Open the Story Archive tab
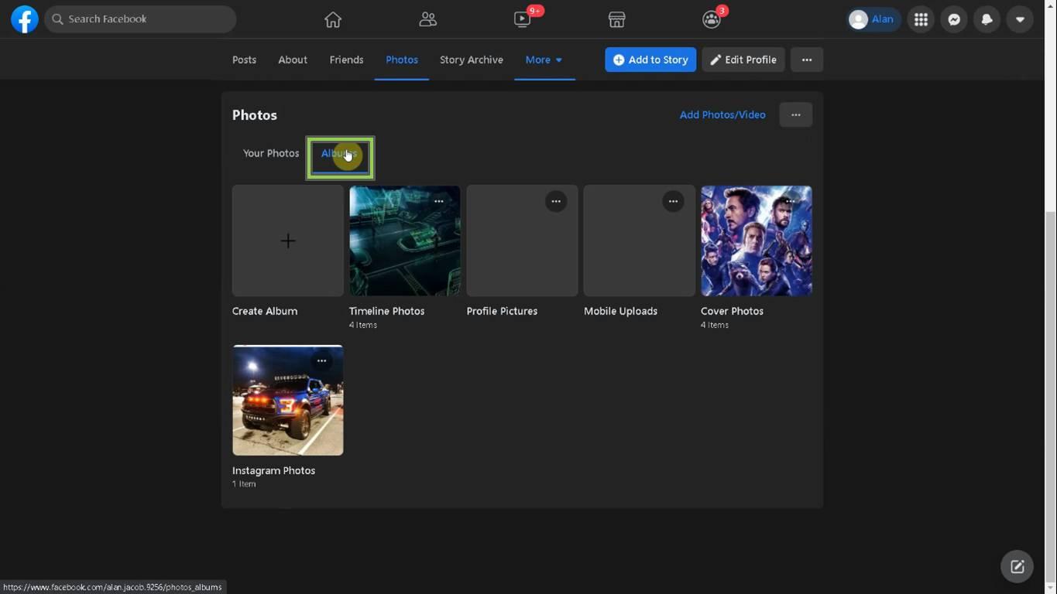Viewport: 1057px width, 594px height. point(472,60)
